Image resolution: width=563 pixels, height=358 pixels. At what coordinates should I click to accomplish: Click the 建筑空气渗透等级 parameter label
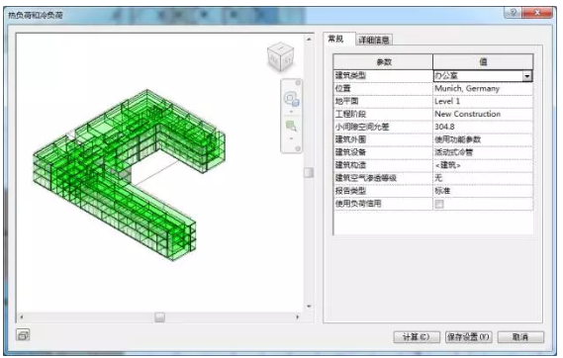tap(366, 178)
